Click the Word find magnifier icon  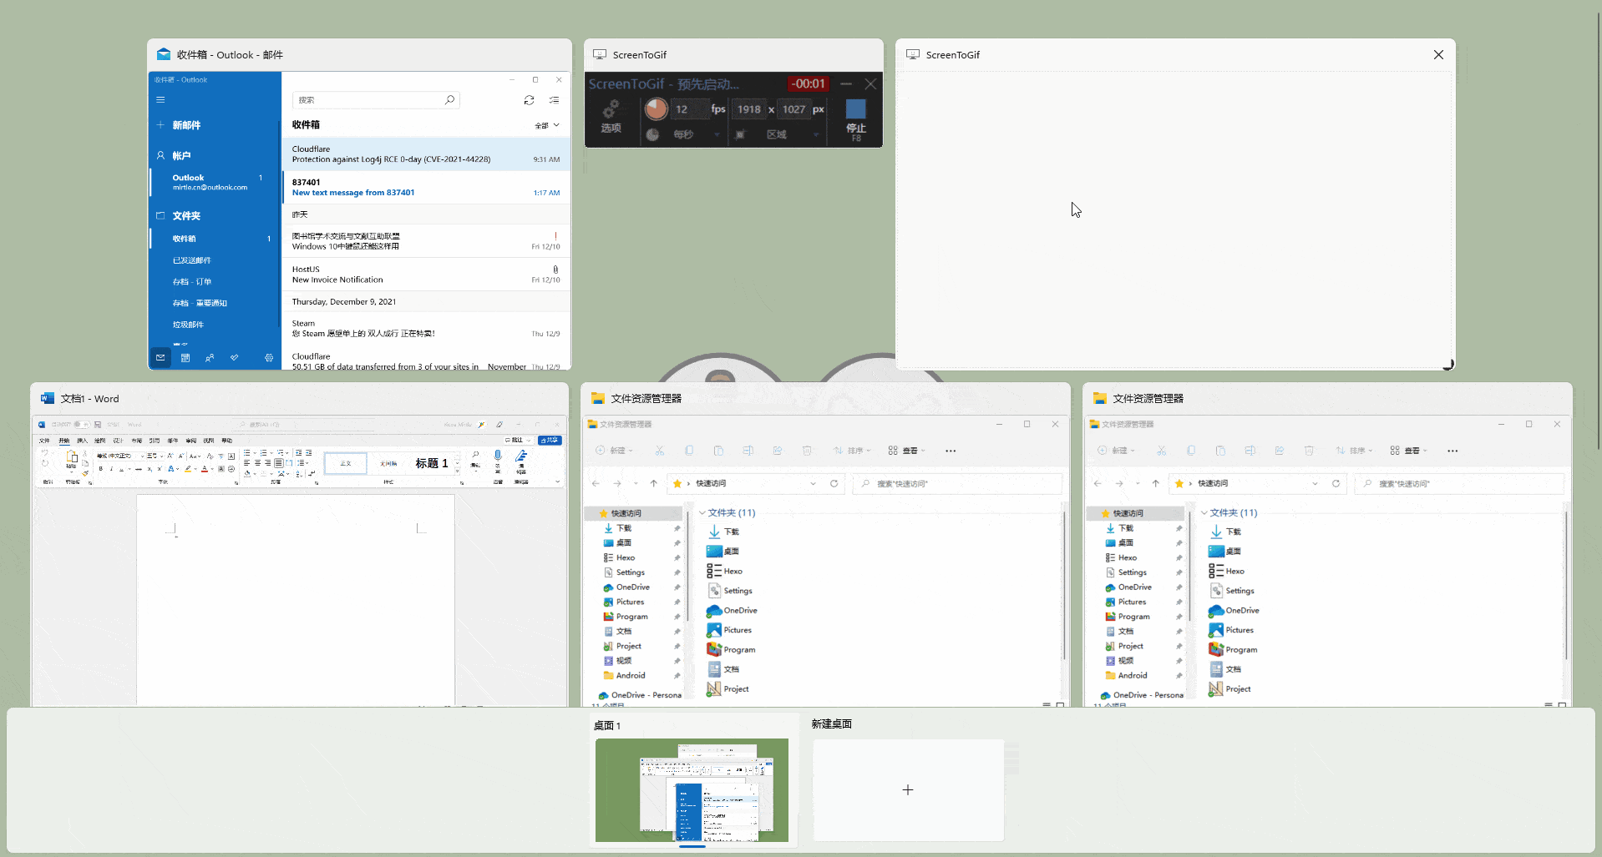click(474, 454)
